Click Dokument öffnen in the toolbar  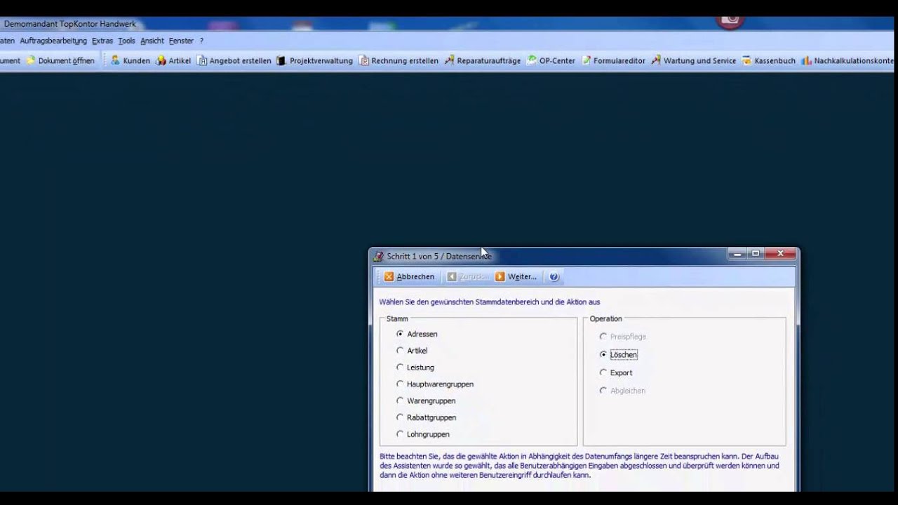pos(60,61)
